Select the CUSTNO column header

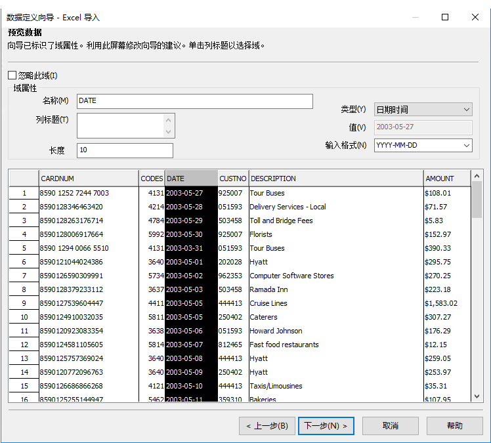232,179
